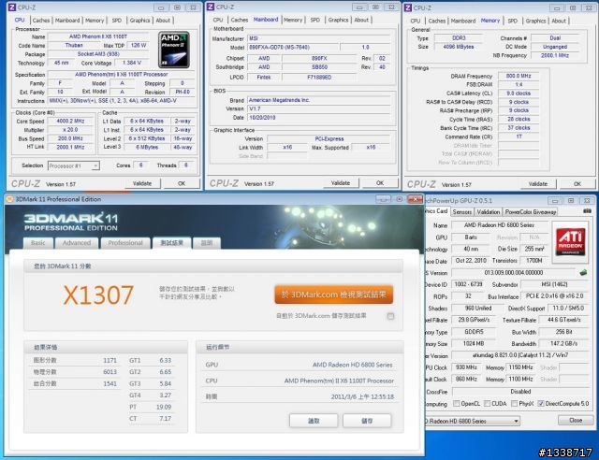The height and width of the screenshot is (460, 599).
Task: Click the motherboard model 890FXA-GD70 field
Action: [x=293, y=48]
